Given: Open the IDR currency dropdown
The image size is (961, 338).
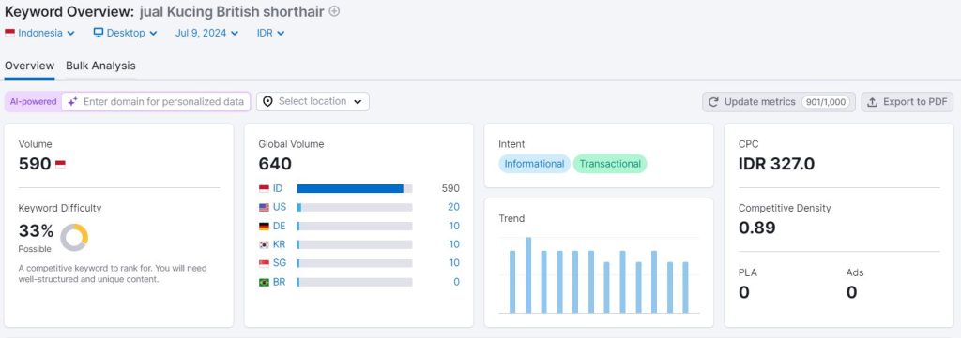Looking at the screenshot, I should [x=270, y=33].
